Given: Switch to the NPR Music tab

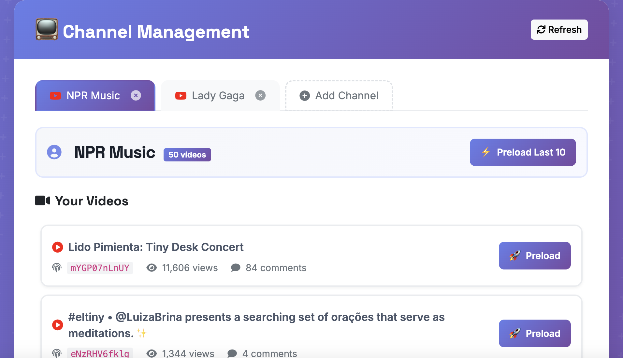Looking at the screenshot, I should tap(93, 96).
